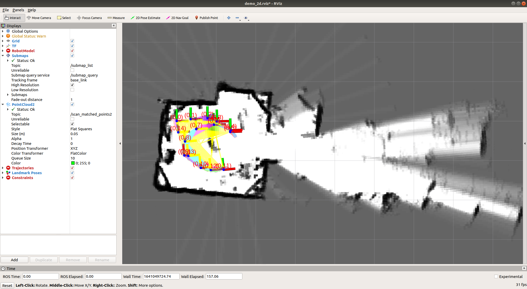Expand the Submaps status item

click(x=8, y=60)
